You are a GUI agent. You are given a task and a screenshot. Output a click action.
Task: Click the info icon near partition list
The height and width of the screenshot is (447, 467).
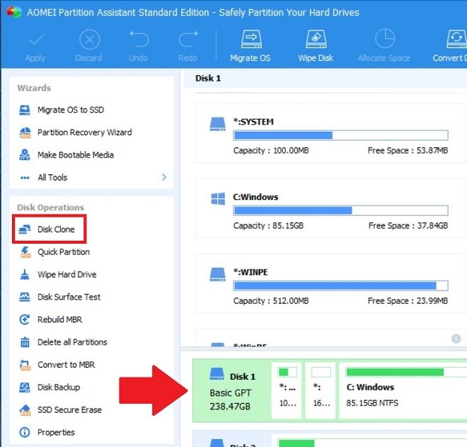pyautogui.click(x=456, y=339)
